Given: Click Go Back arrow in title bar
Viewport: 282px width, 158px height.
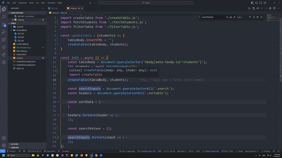Looking at the screenshot, I should (x=90, y=3).
